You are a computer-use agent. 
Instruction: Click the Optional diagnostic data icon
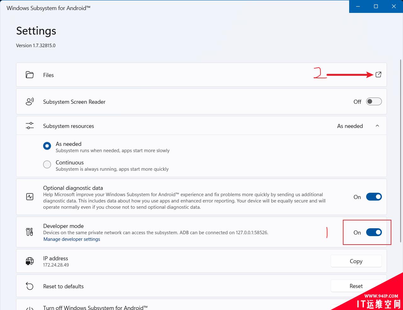[x=30, y=197]
